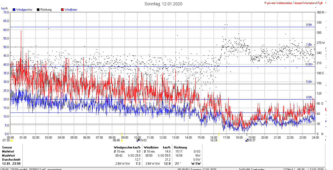Click the 16:54 direction time
The width and height of the screenshot is (333, 170).
(x=179, y=156)
